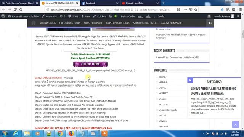Open KaremaFirmware Flashfile in admin bar
The width and height of the screenshot is (244, 137).
coord(23,16)
